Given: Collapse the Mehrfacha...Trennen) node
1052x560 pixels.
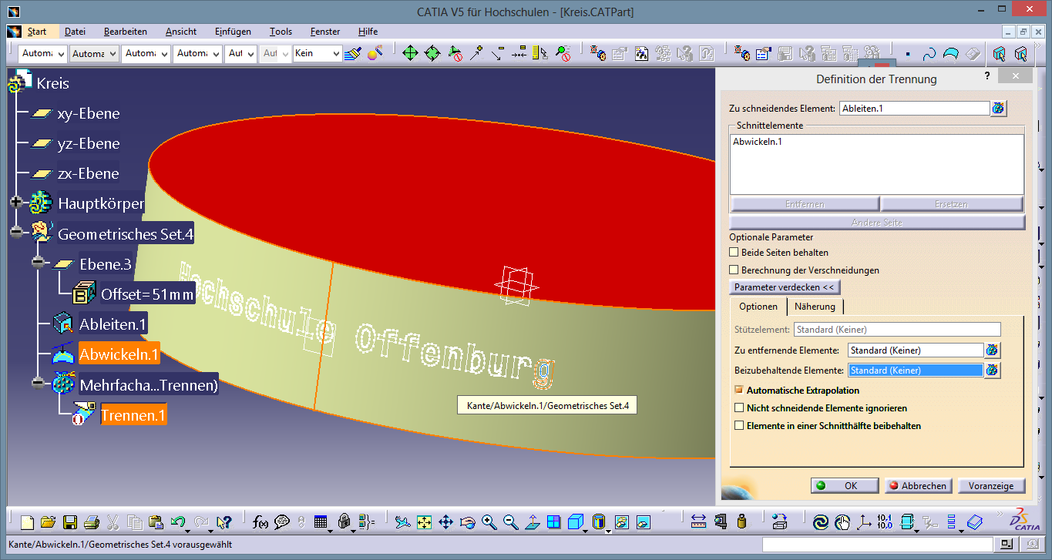Looking at the screenshot, I should coord(38,384).
